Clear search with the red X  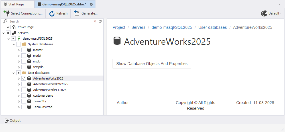point(95,21)
